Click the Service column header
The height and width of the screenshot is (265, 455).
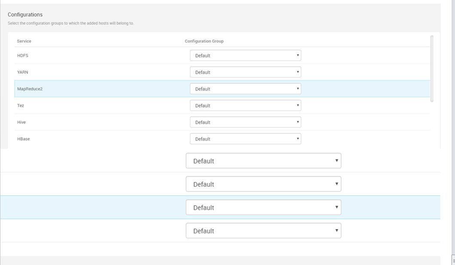pyautogui.click(x=24, y=41)
